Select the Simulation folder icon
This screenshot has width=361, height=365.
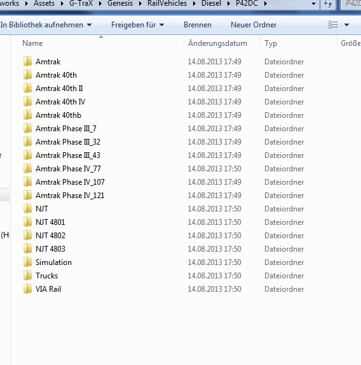coord(27,262)
